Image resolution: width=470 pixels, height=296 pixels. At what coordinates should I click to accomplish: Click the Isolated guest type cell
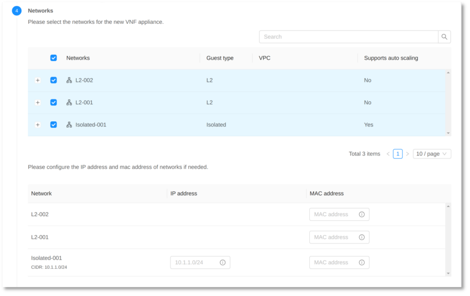216,125
